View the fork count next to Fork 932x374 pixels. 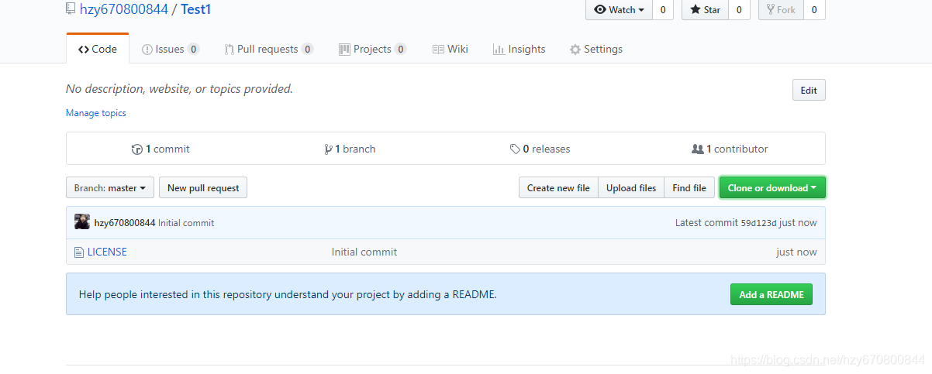pyautogui.click(x=814, y=10)
